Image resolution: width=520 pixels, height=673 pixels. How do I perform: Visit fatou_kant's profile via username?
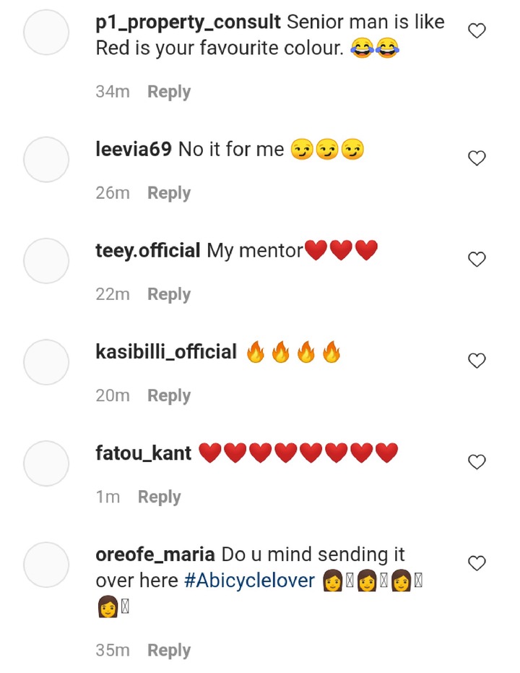coord(144,453)
